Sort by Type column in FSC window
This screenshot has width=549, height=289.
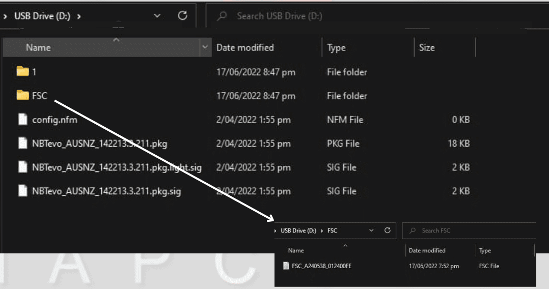click(x=485, y=250)
